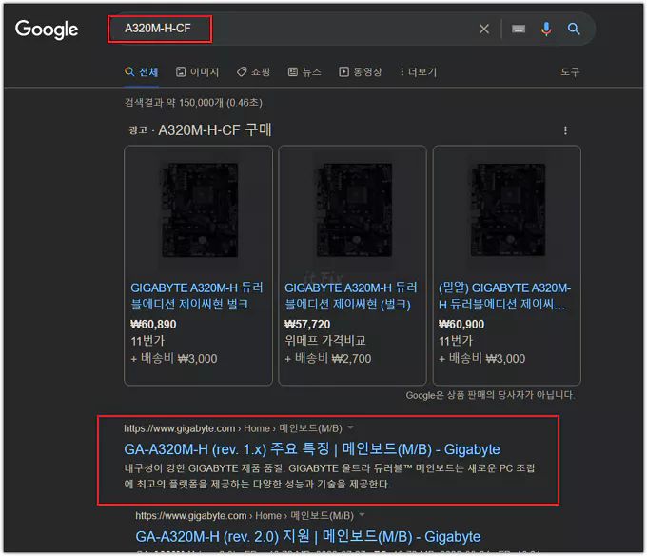Click the rev. 1.x result description snippet
647x556 pixels.
point(329,476)
